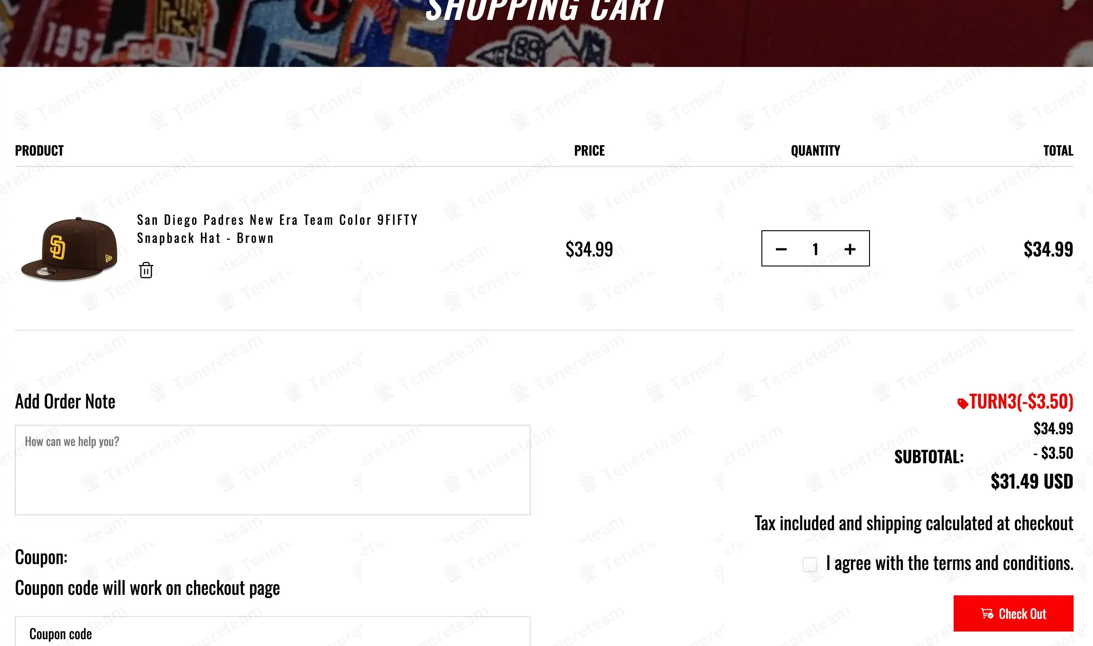
Task: Decrease quantity with the minus button
Action: [x=781, y=249]
